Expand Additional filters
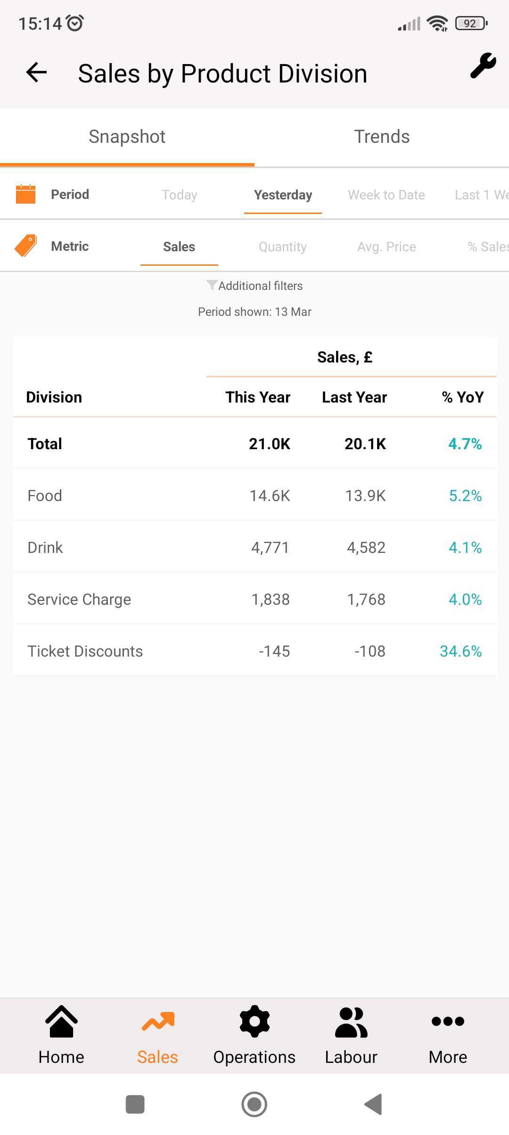509x1135 pixels. coord(254,286)
